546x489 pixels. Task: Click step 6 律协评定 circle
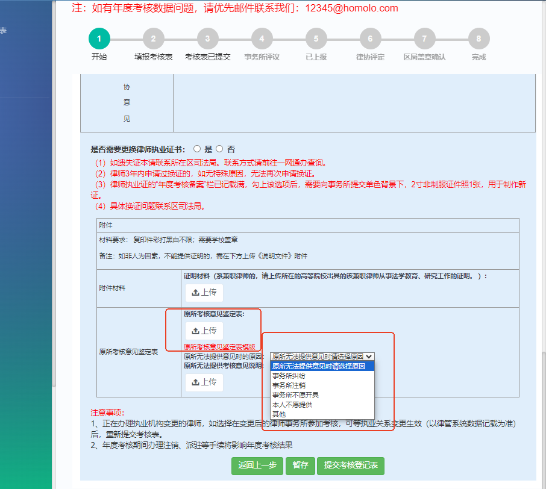370,39
